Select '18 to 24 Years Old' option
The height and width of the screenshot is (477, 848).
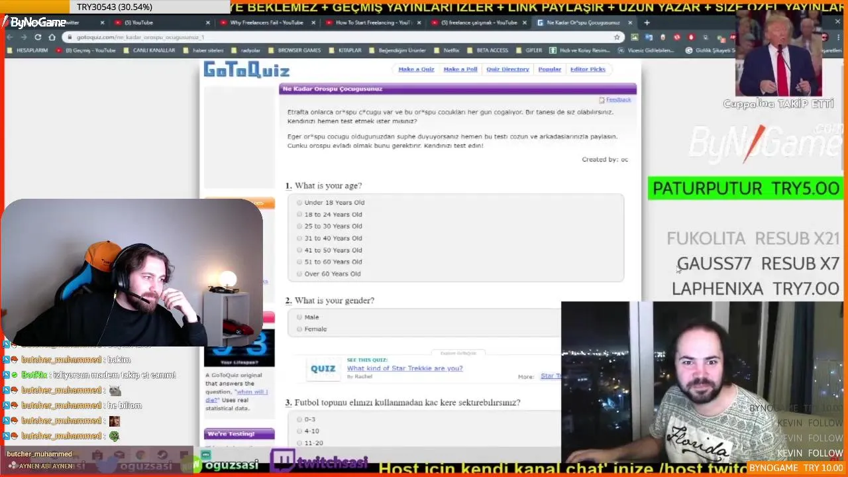click(299, 215)
